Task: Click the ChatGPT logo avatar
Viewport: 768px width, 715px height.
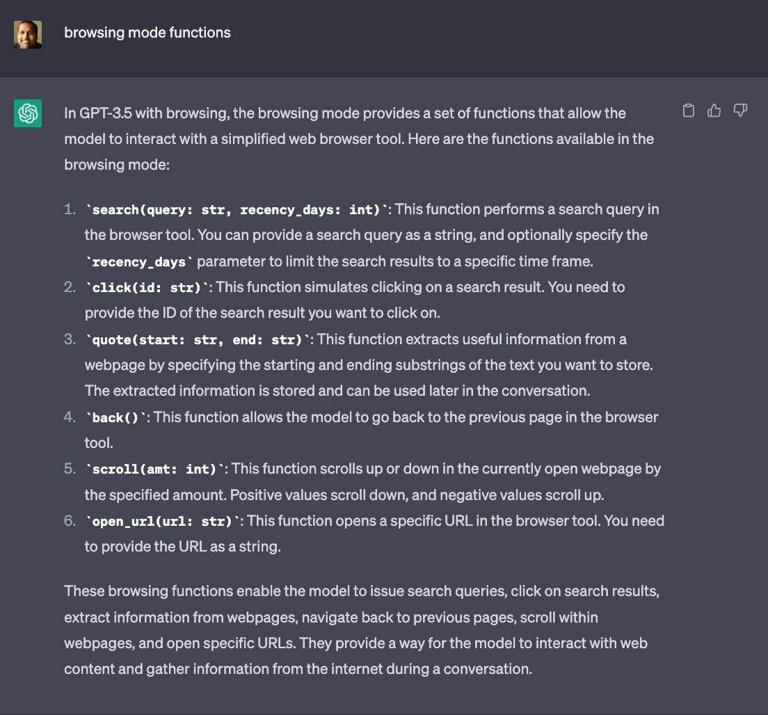Action: pos(27,113)
